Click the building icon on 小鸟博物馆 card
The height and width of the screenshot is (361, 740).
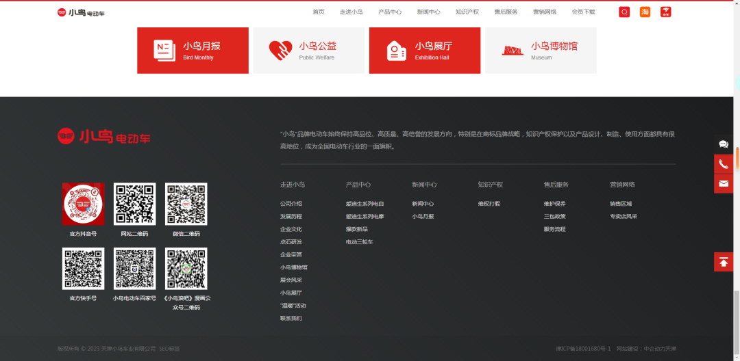513,51
